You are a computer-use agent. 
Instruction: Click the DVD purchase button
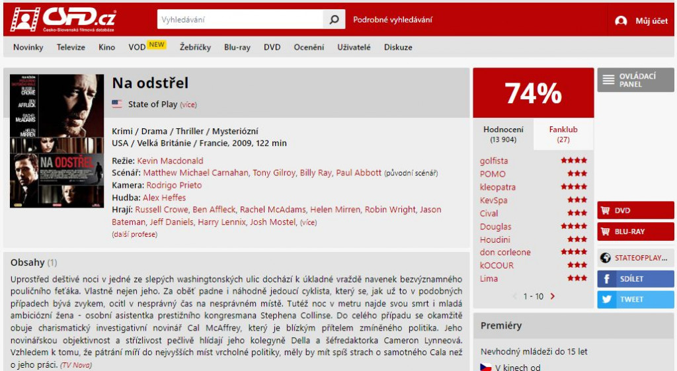click(635, 210)
